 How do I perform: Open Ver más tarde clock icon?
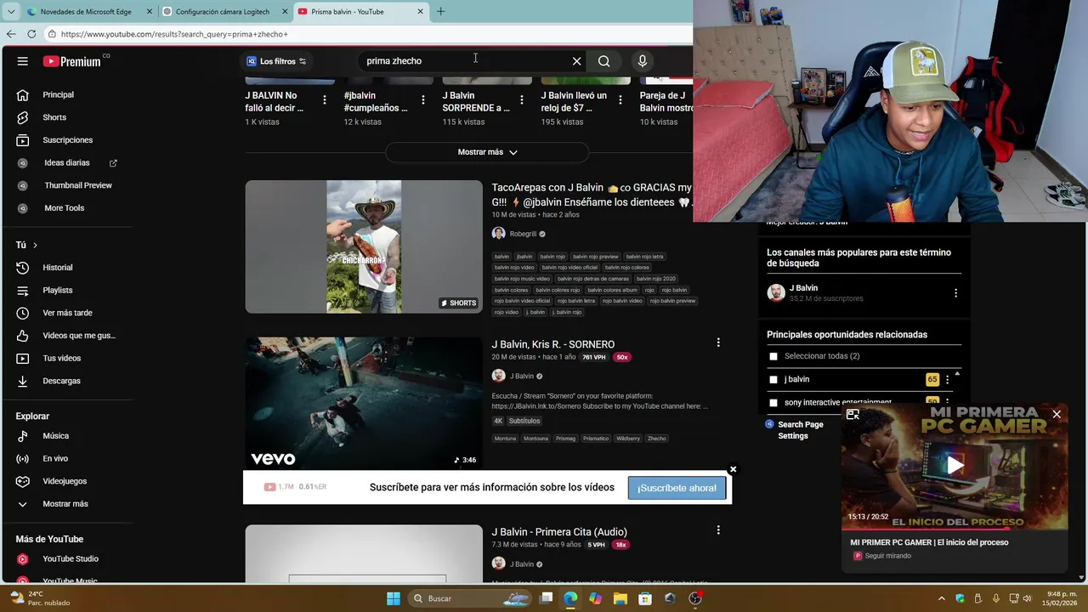pos(23,313)
